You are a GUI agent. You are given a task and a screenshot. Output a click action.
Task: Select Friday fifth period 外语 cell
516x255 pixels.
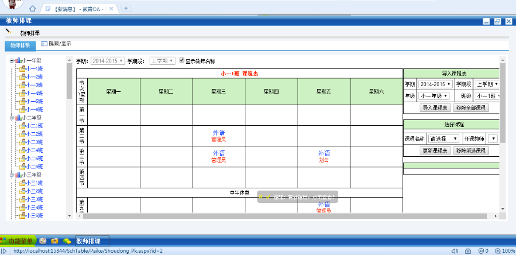[x=324, y=206]
